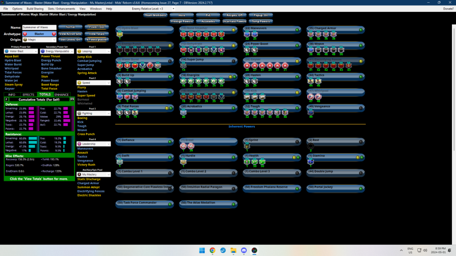Open Discord from the taskbar
Viewport: 456px width, 256px height.
click(244, 251)
